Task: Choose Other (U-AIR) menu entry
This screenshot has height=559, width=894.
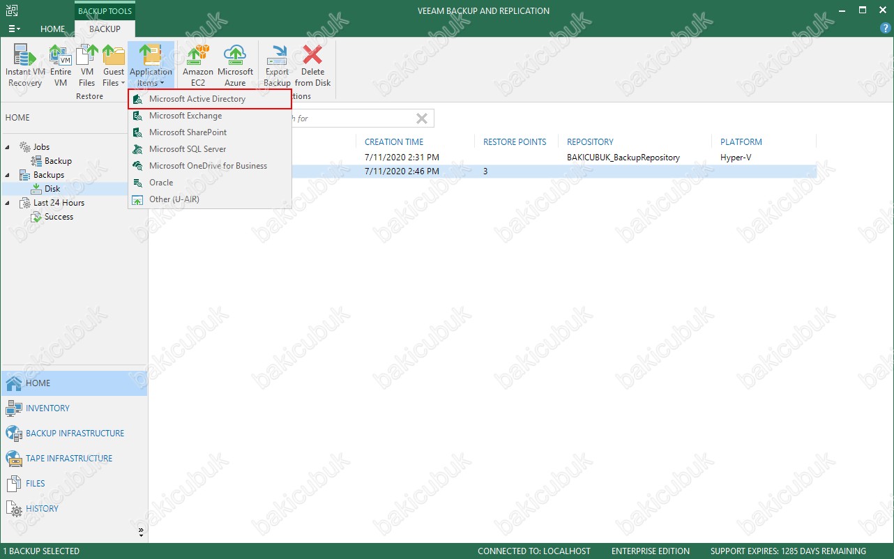Action: (210, 199)
